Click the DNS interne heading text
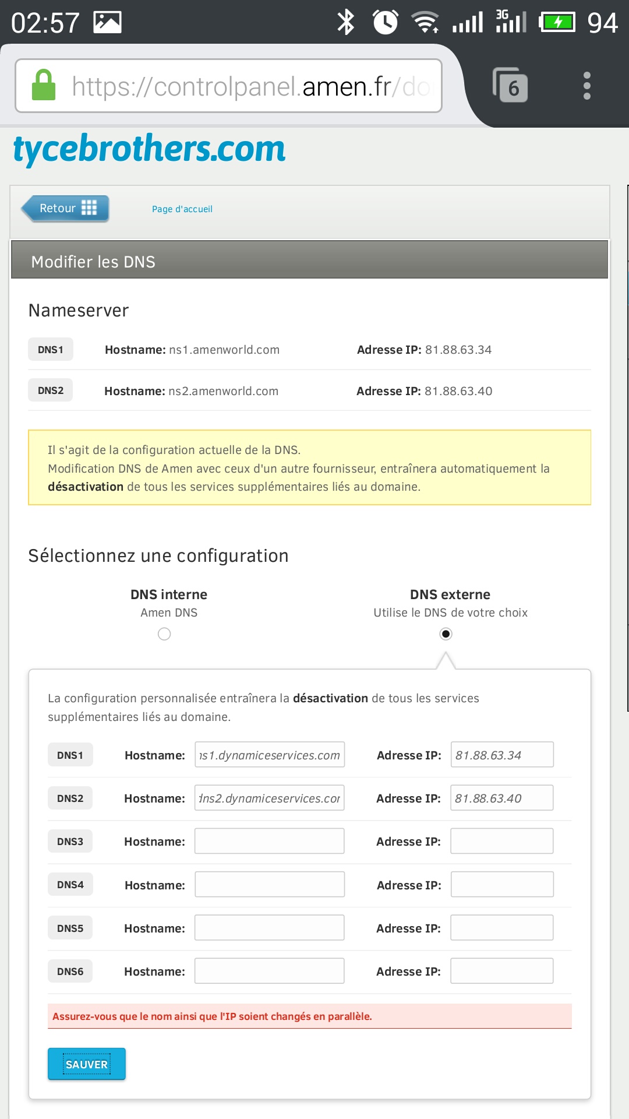This screenshot has height=1119, width=629. (x=169, y=594)
